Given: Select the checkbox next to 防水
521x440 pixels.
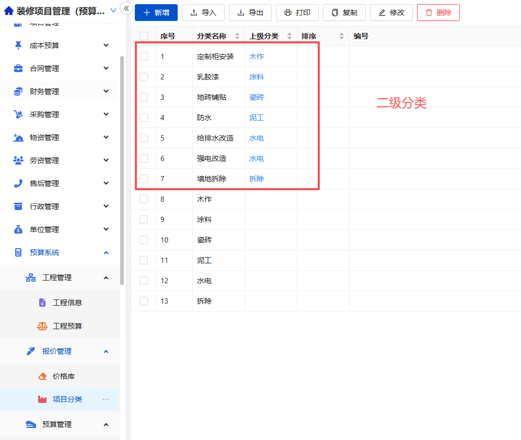Looking at the screenshot, I should 144,118.
